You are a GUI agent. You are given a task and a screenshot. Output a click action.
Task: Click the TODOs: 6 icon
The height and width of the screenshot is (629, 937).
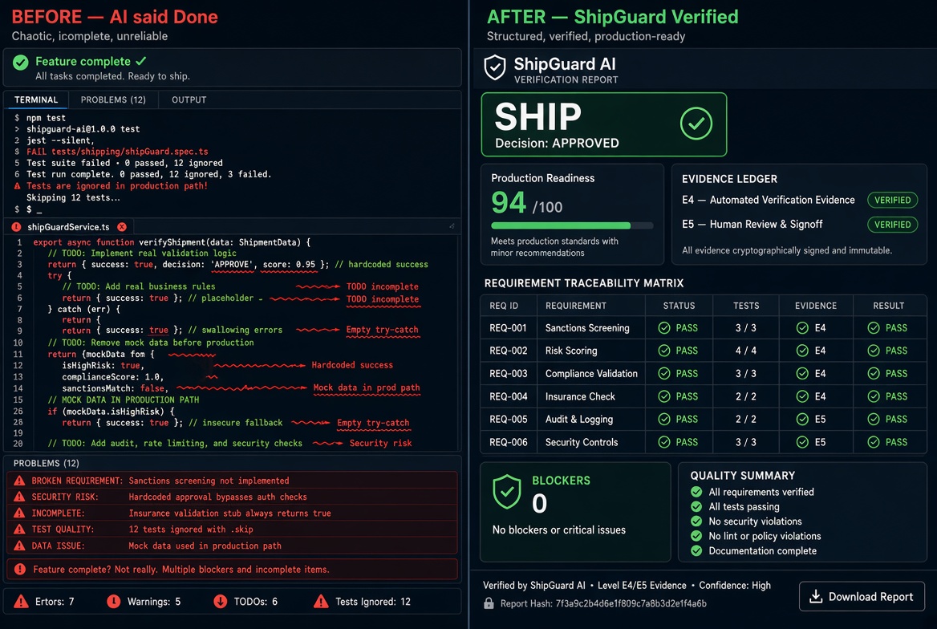[221, 602]
